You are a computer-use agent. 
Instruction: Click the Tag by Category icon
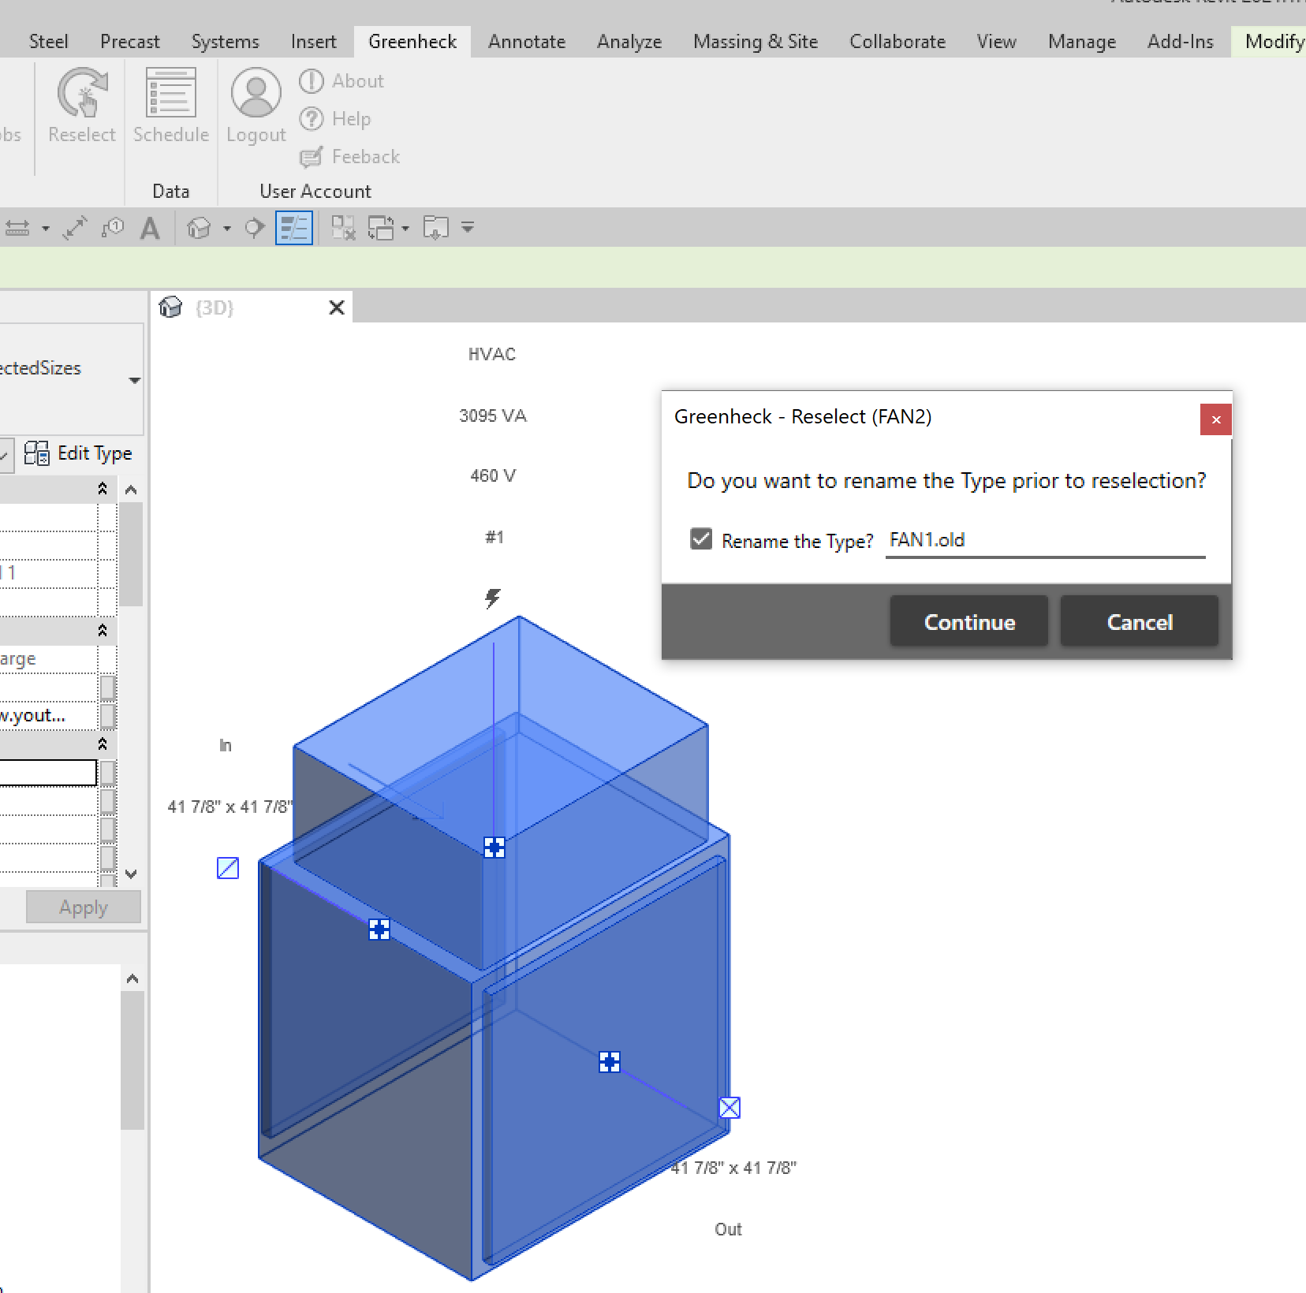click(x=113, y=229)
